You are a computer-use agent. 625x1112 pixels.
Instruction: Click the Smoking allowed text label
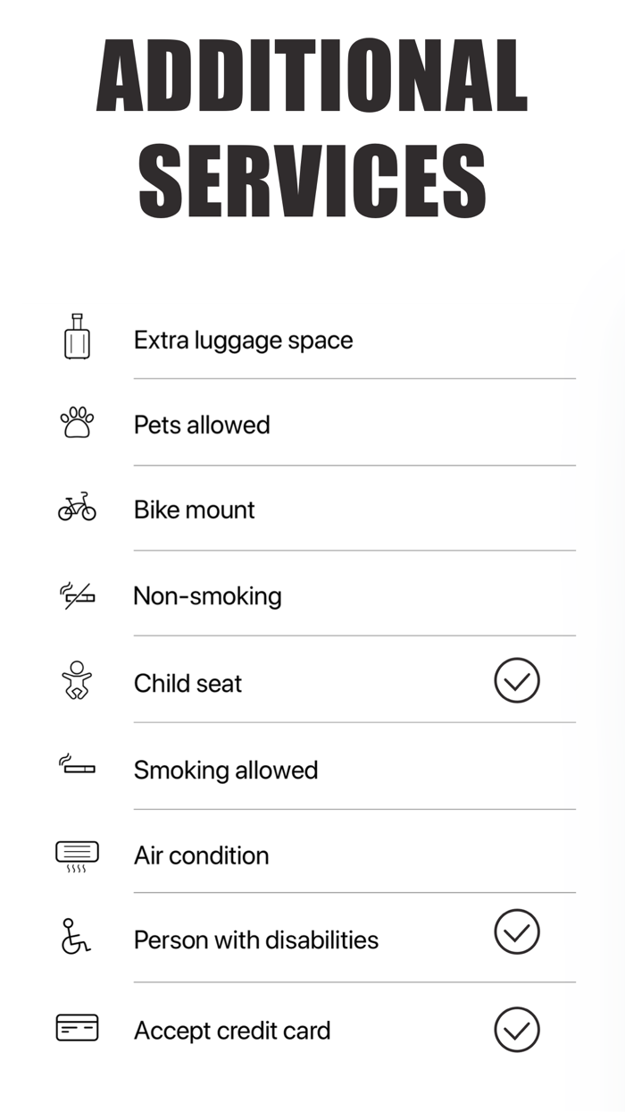[226, 770]
